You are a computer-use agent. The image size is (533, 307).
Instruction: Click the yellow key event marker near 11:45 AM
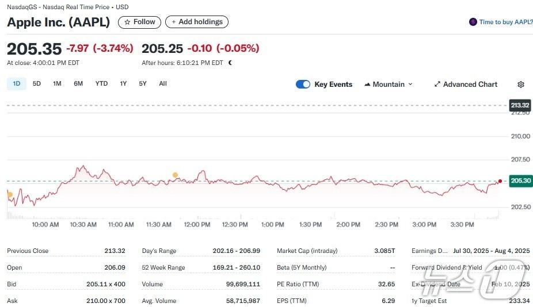tap(175, 175)
